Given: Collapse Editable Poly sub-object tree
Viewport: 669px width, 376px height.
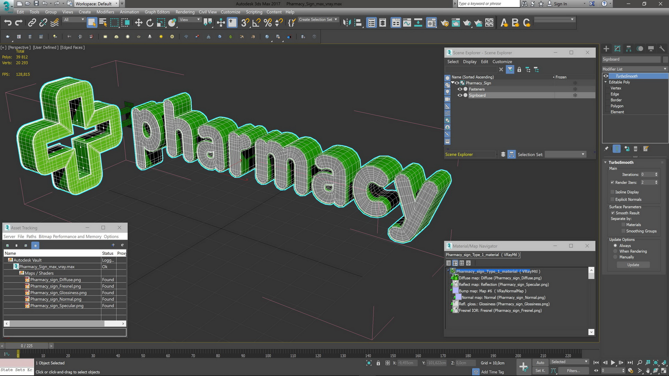Looking at the screenshot, I should pos(606,82).
